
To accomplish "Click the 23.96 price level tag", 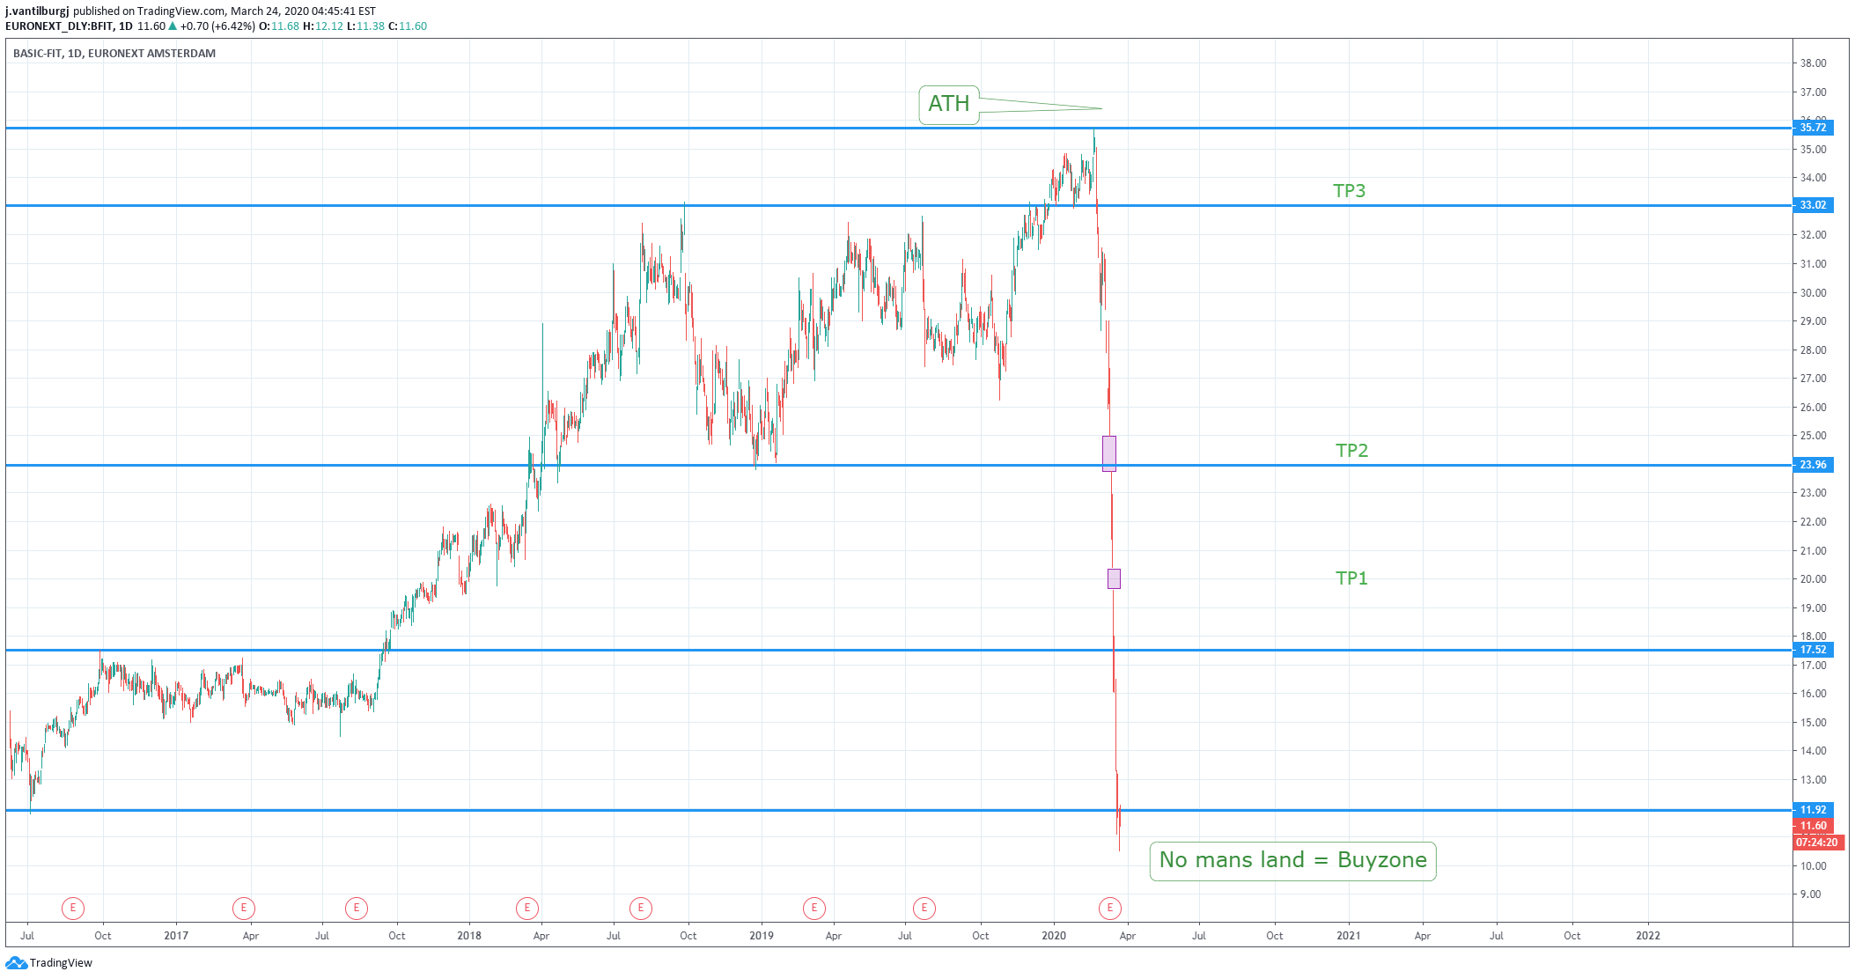I will pos(1812,465).
